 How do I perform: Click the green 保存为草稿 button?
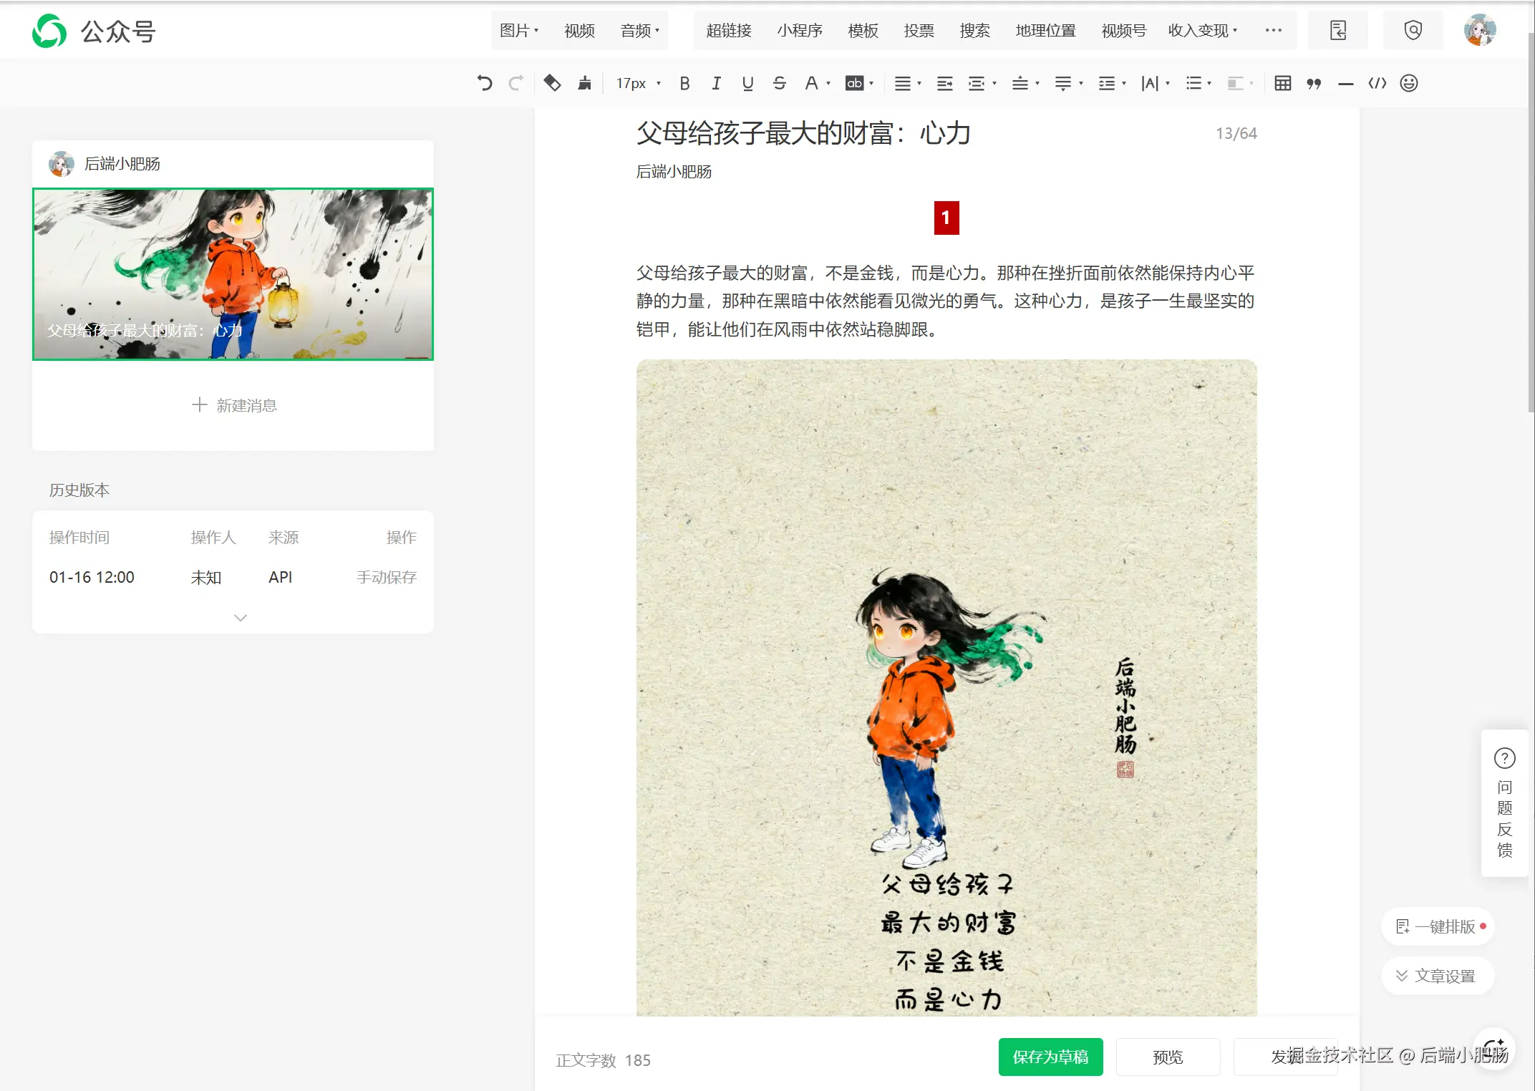(x=1050, y=1057)
